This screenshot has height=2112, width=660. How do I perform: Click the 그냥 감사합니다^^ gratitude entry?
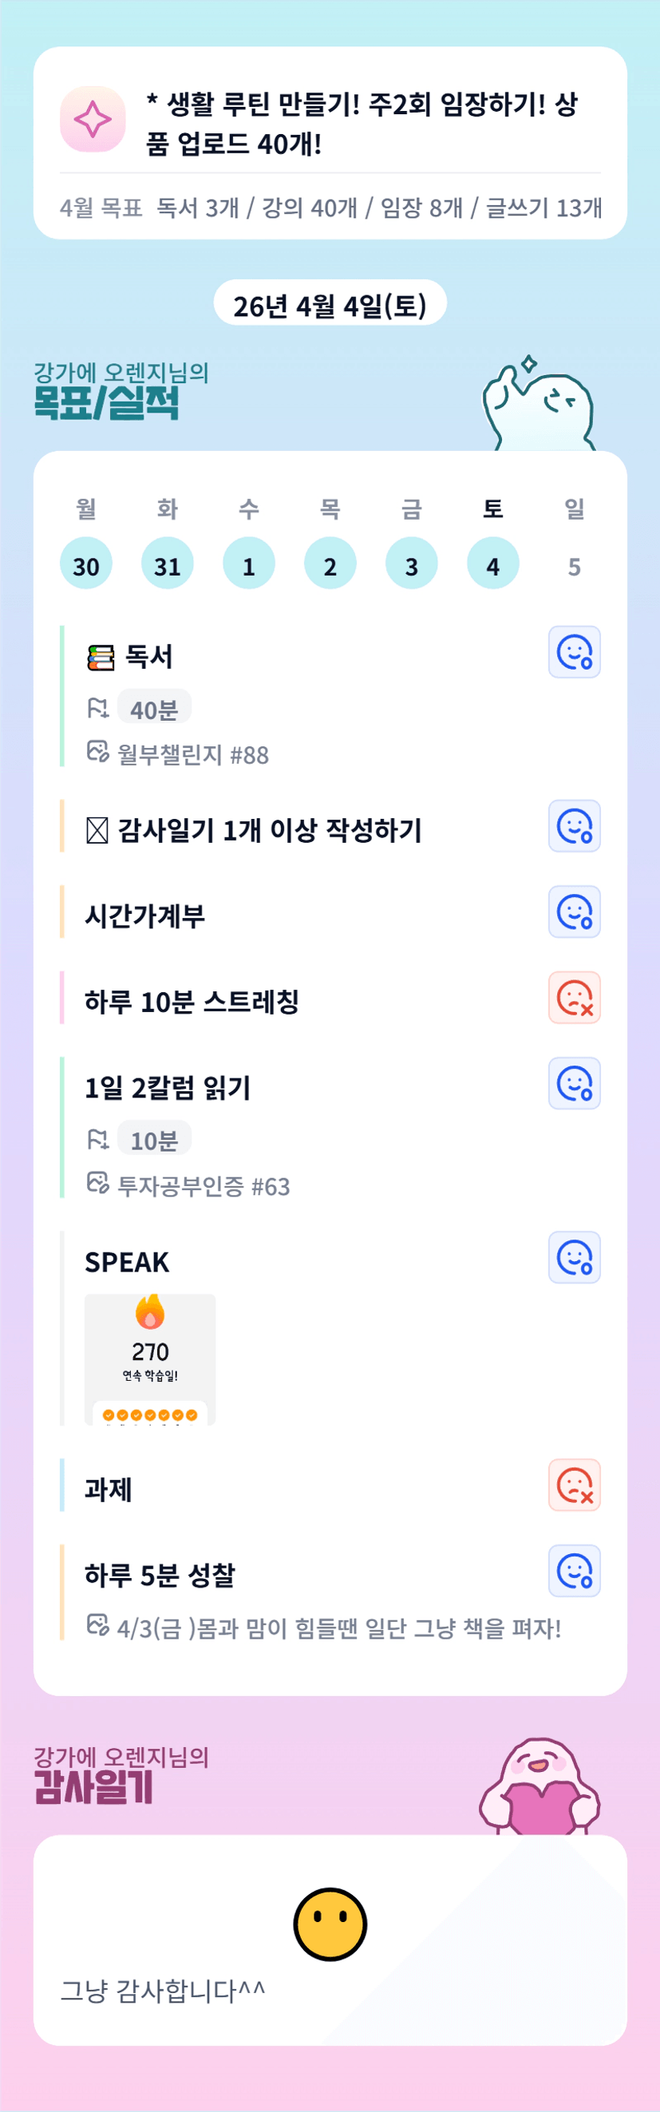click(162, 1991)
